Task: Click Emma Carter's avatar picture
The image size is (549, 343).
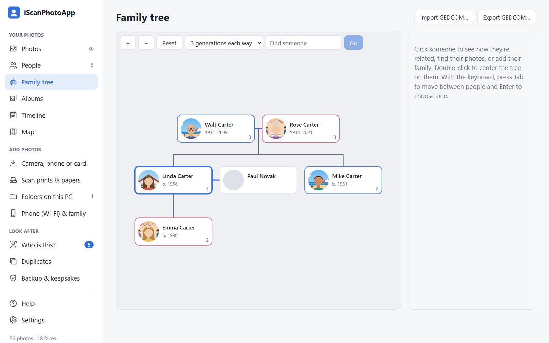Action: pos(149,232)
